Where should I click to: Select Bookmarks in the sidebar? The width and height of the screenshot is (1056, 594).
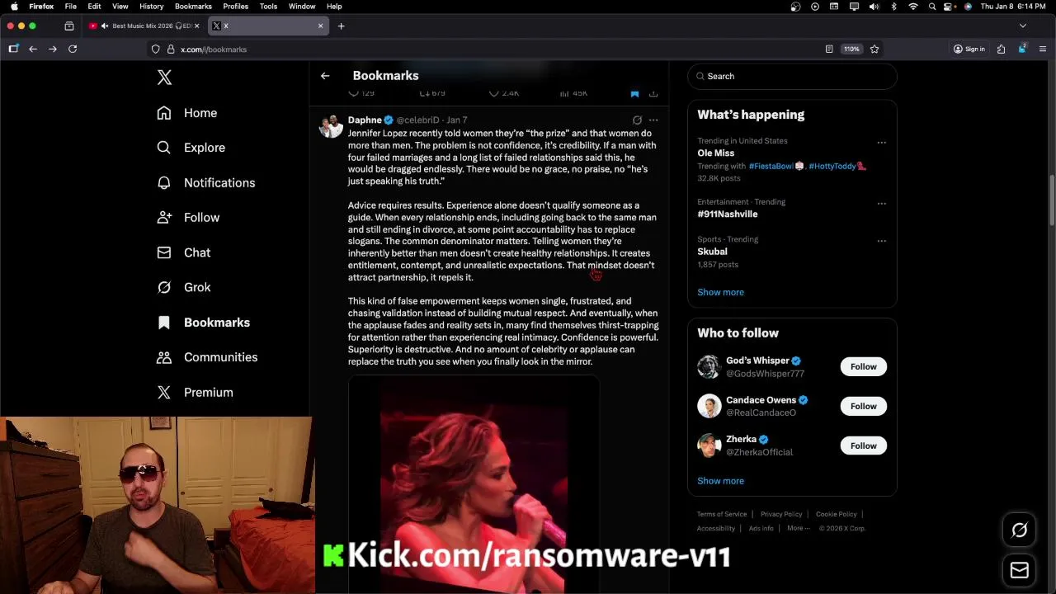pos(204,323)
